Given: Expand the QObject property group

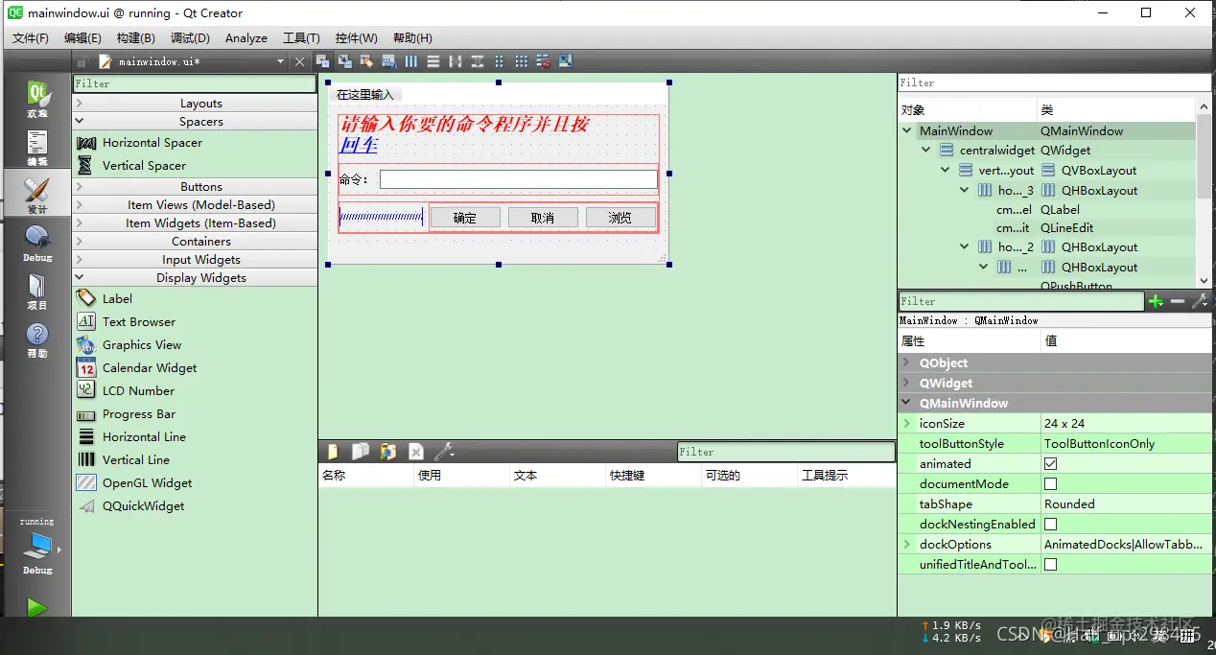Looking at the screenshot, I should [x=907, y=363].
